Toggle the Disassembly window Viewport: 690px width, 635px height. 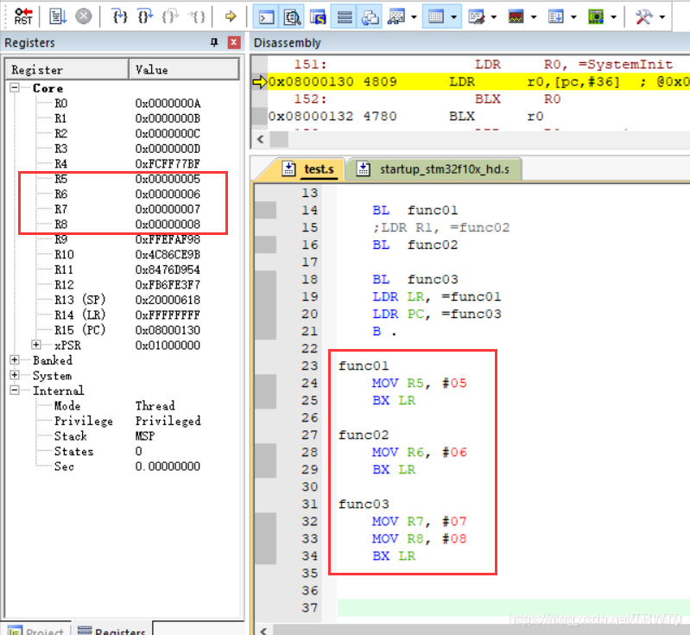(292, 16)
